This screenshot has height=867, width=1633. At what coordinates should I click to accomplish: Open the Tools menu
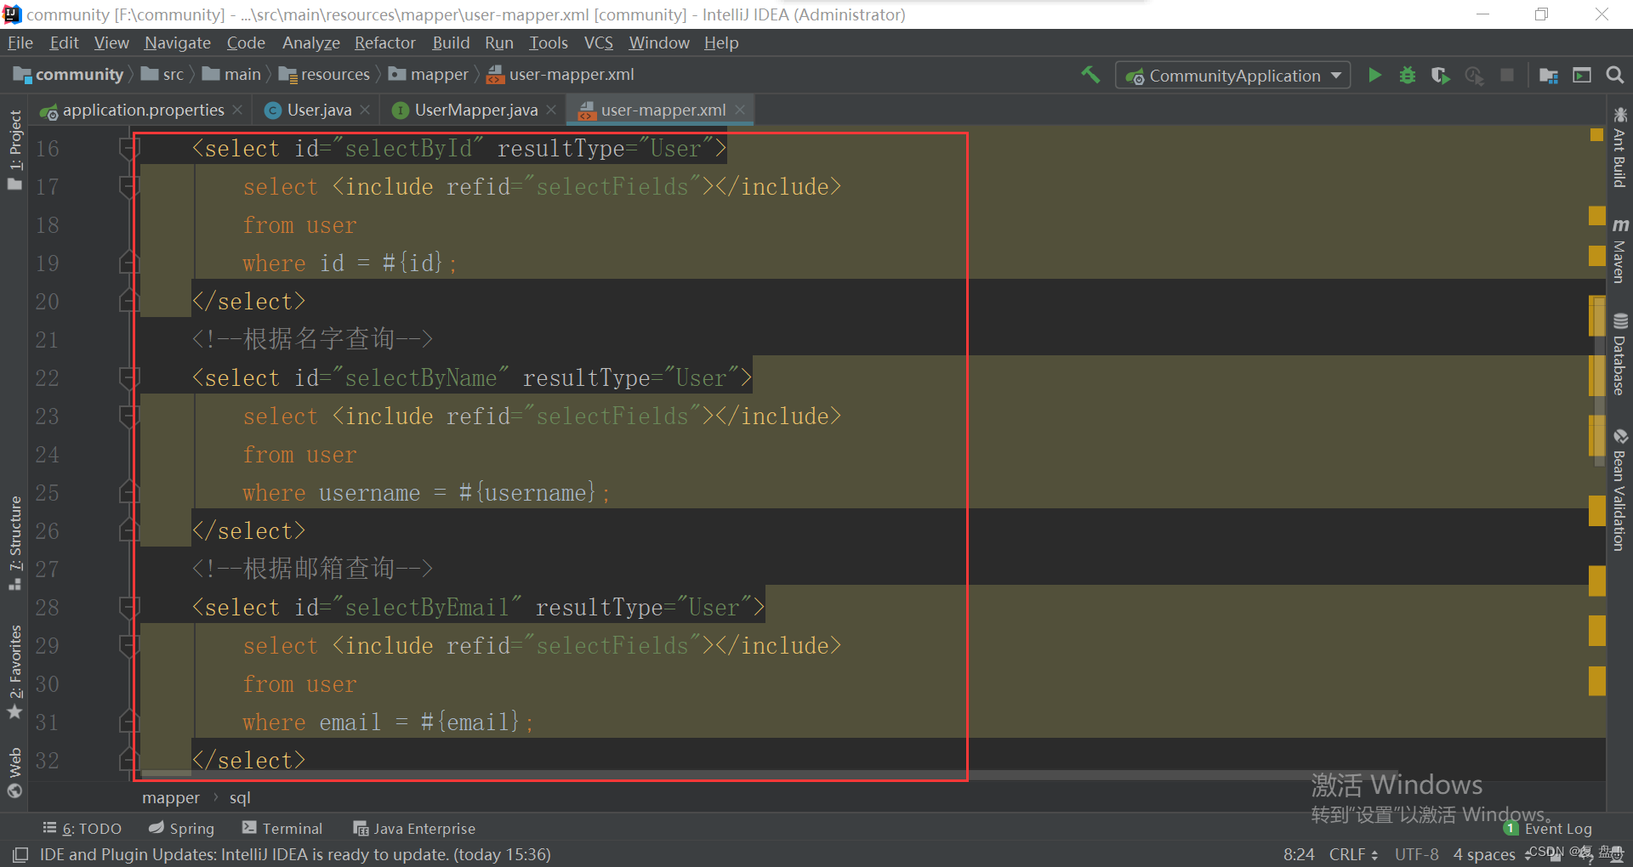point(548,42)
